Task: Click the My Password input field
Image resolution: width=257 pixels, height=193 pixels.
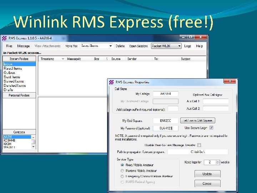Action: (x=166, y=128)
